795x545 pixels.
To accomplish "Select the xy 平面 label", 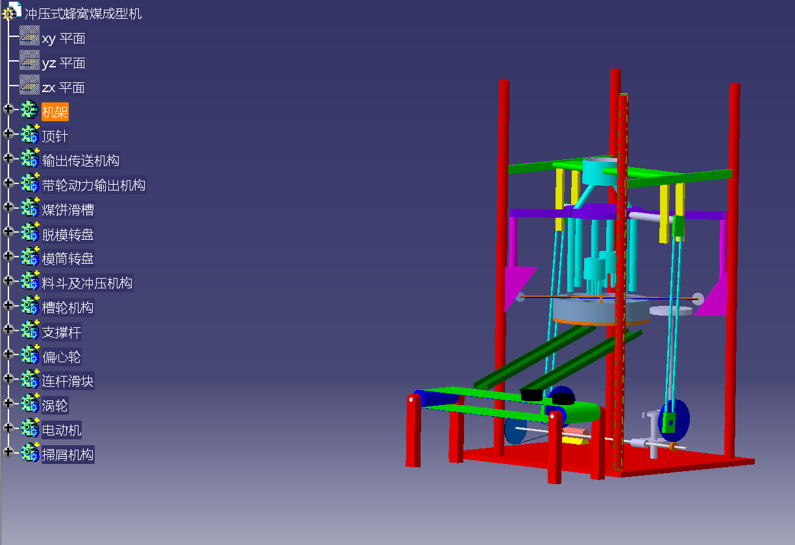I will [x=64, y=39].
